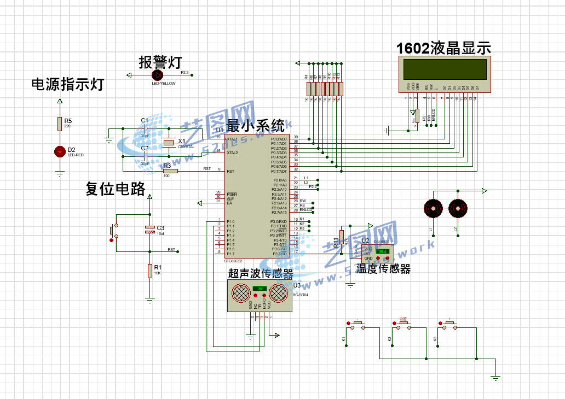The height and width of the screenshot is (399, 565).
Task: Click the right red increase arrow on HC-SR04
Action: point(264,295)
